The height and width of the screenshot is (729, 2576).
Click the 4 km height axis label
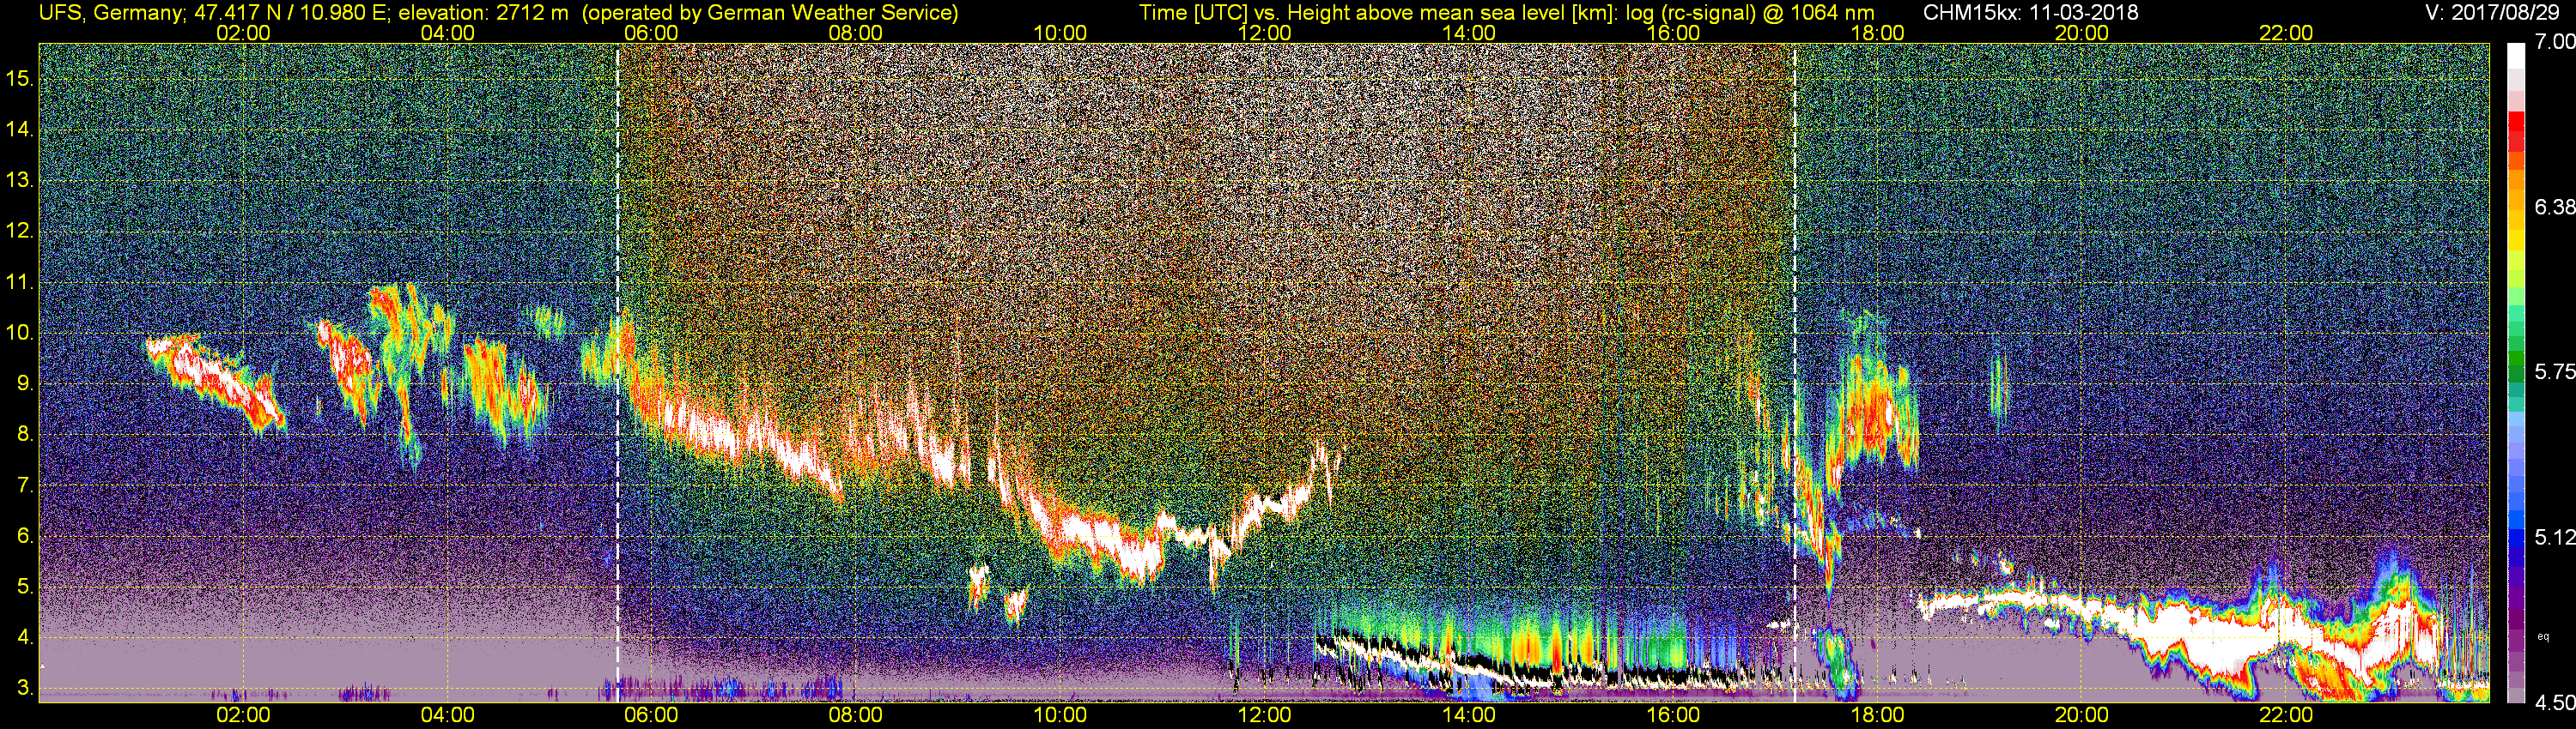[x=25, y=637]
